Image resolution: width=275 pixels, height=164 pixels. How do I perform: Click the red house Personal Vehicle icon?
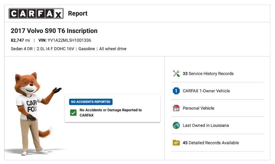point(176,108)
